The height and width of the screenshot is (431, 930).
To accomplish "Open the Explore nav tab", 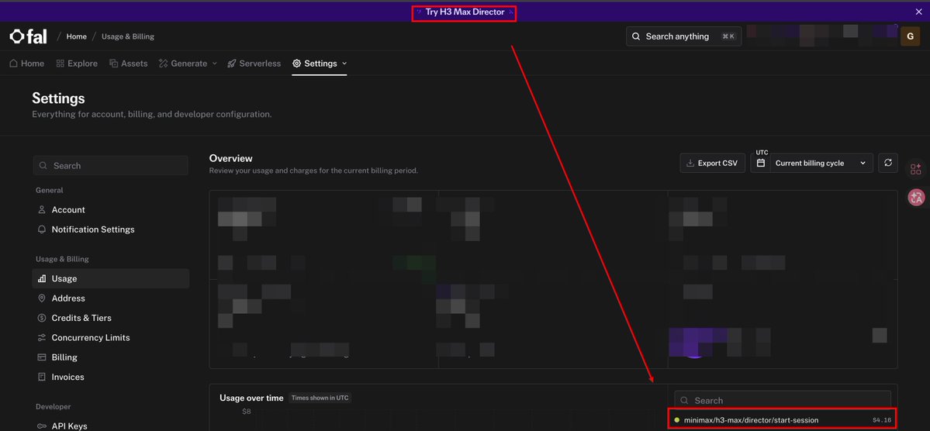I will click(77, 64).
